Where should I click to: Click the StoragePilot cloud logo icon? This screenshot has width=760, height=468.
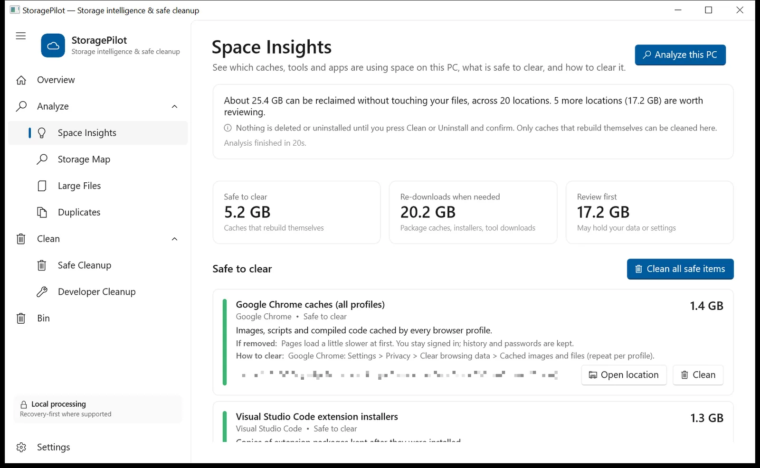[53, 46]
